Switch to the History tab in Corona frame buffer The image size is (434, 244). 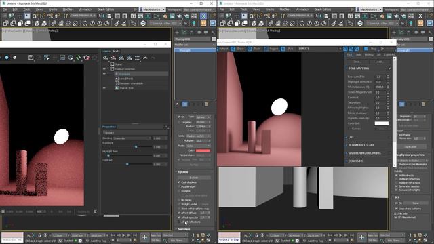click(369, 55)
